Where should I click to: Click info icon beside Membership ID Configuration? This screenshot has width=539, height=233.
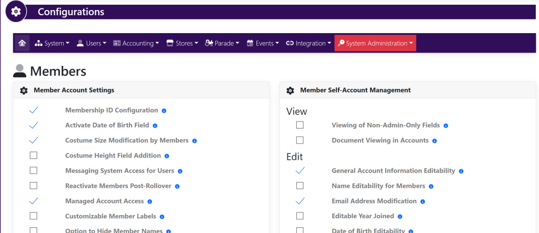(x=164, y=111)
